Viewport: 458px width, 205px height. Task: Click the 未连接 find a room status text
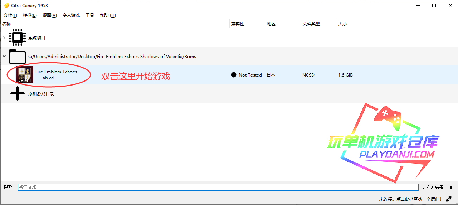click(410, 199)
